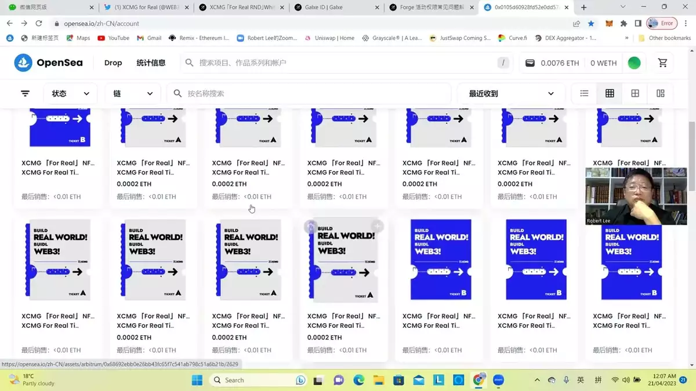Bookmark this page with the star icon
696x391 pixels.
click(x=591, y=24)
